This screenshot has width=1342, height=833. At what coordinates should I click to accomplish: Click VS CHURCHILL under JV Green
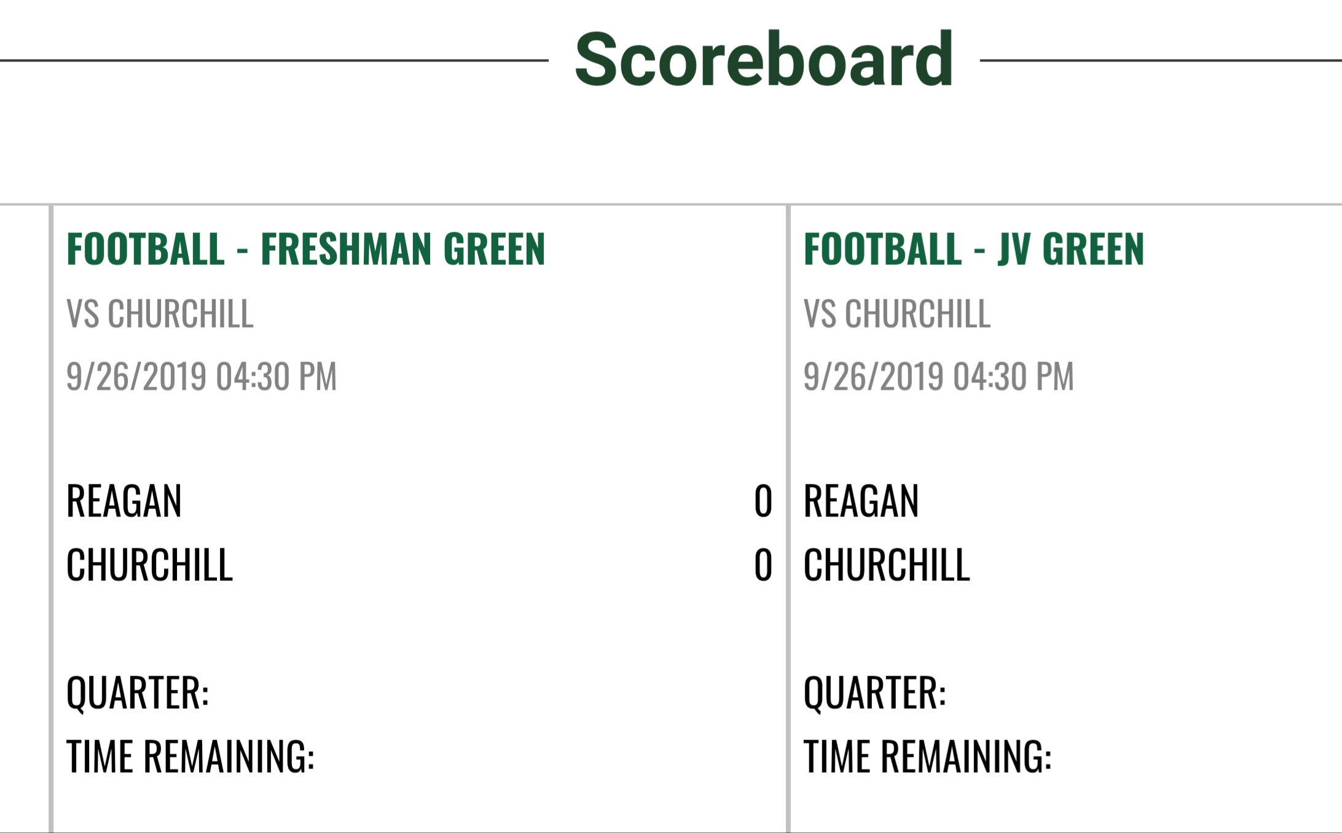tap(897, 314)
